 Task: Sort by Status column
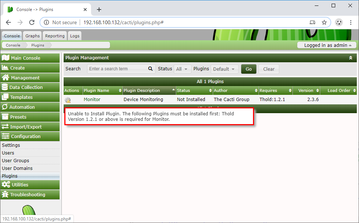point(194,90)
